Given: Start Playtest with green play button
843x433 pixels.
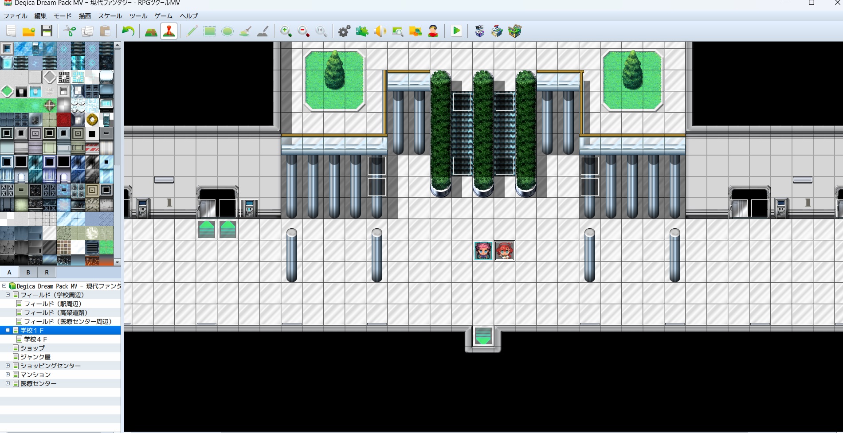Looking at the screenshot, I should pos(456,31).
